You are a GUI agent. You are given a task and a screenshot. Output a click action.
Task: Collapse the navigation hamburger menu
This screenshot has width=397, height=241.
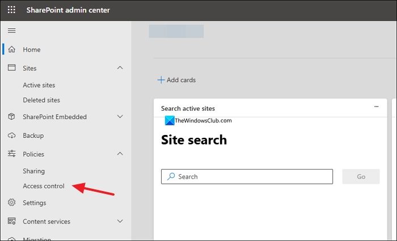click(12, 31)
